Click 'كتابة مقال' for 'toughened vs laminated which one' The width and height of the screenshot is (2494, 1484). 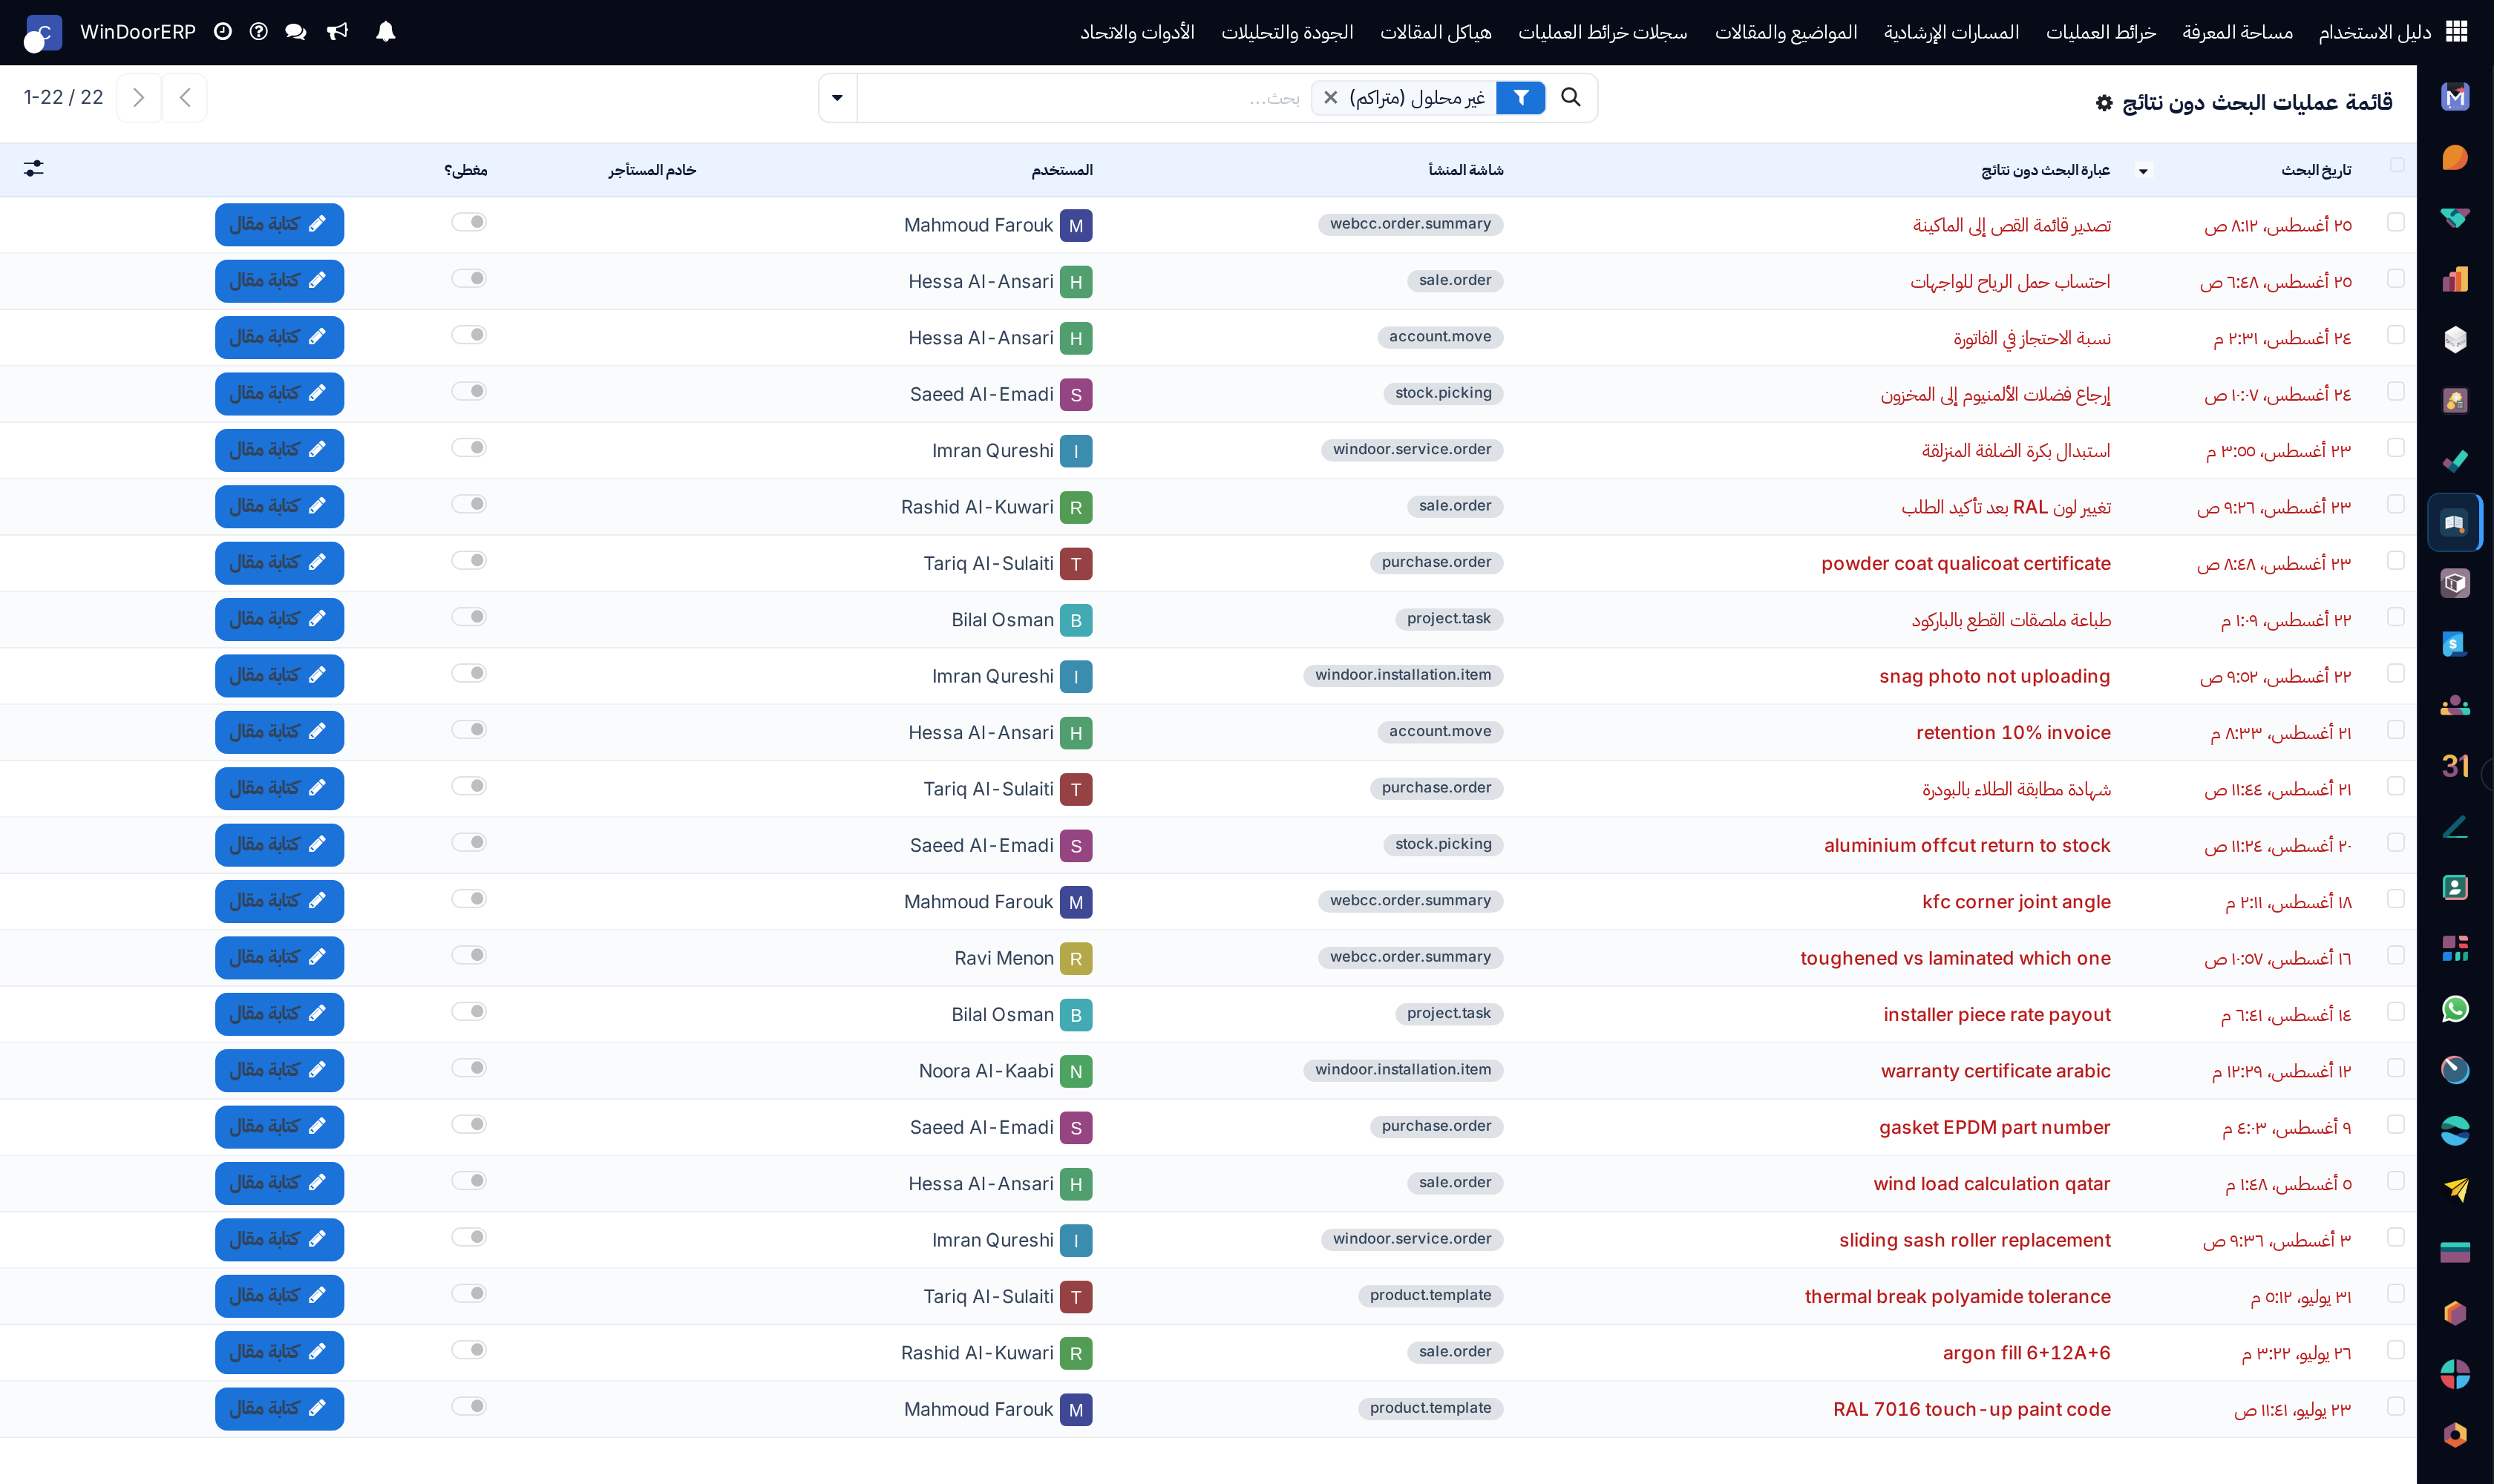(279, 957)
